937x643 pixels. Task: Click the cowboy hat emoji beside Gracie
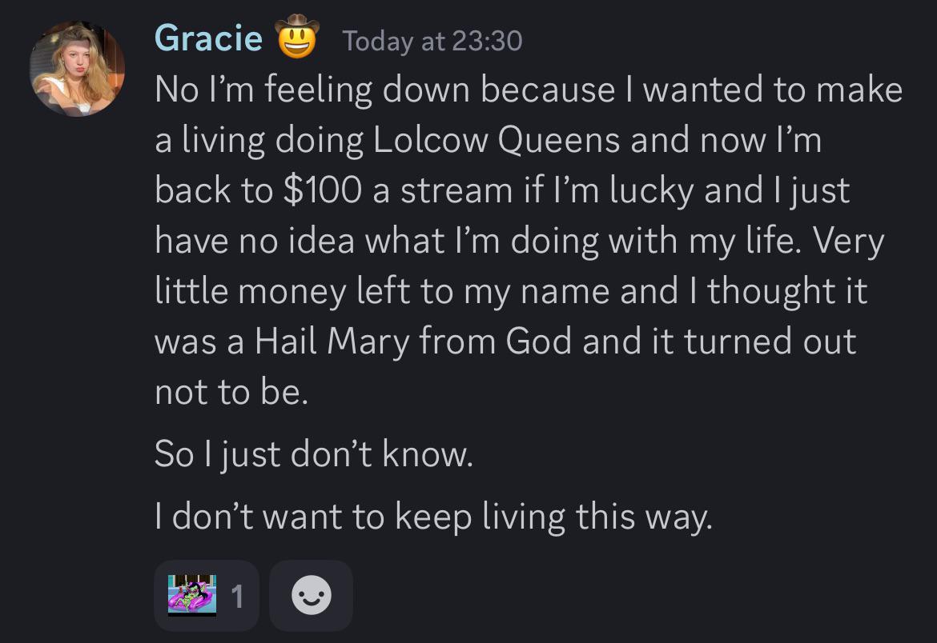click(297, 38)
